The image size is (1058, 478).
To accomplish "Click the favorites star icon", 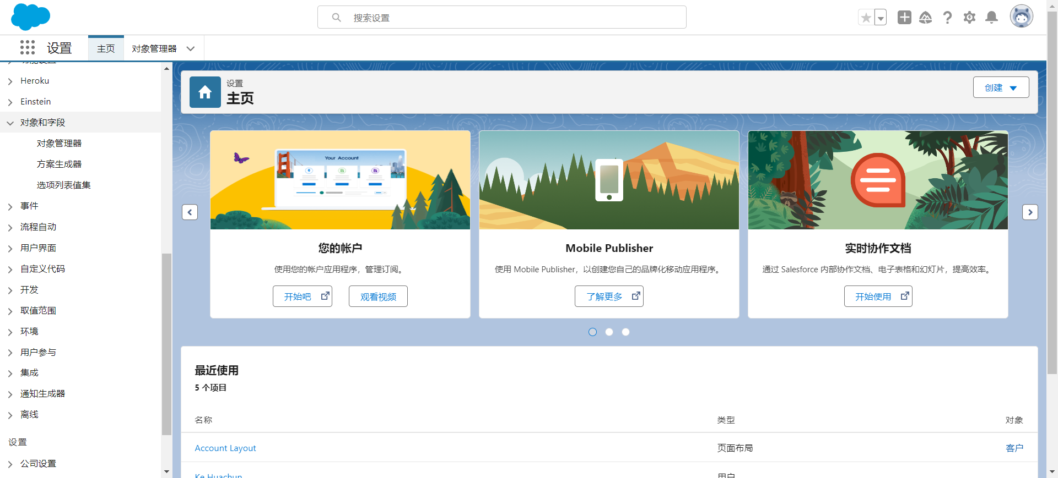I will click(x=866, y=18).
